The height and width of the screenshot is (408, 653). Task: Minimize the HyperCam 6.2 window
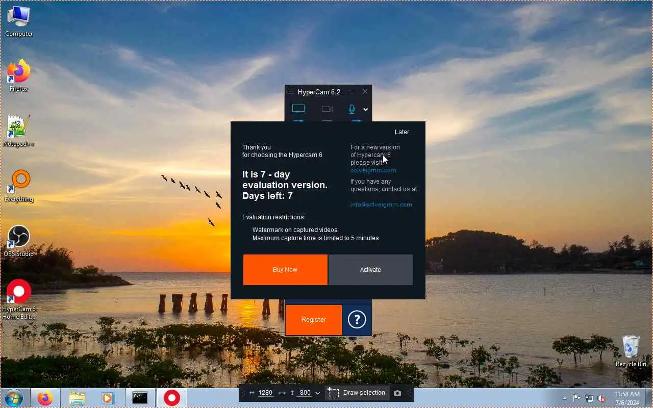(352, 92)
